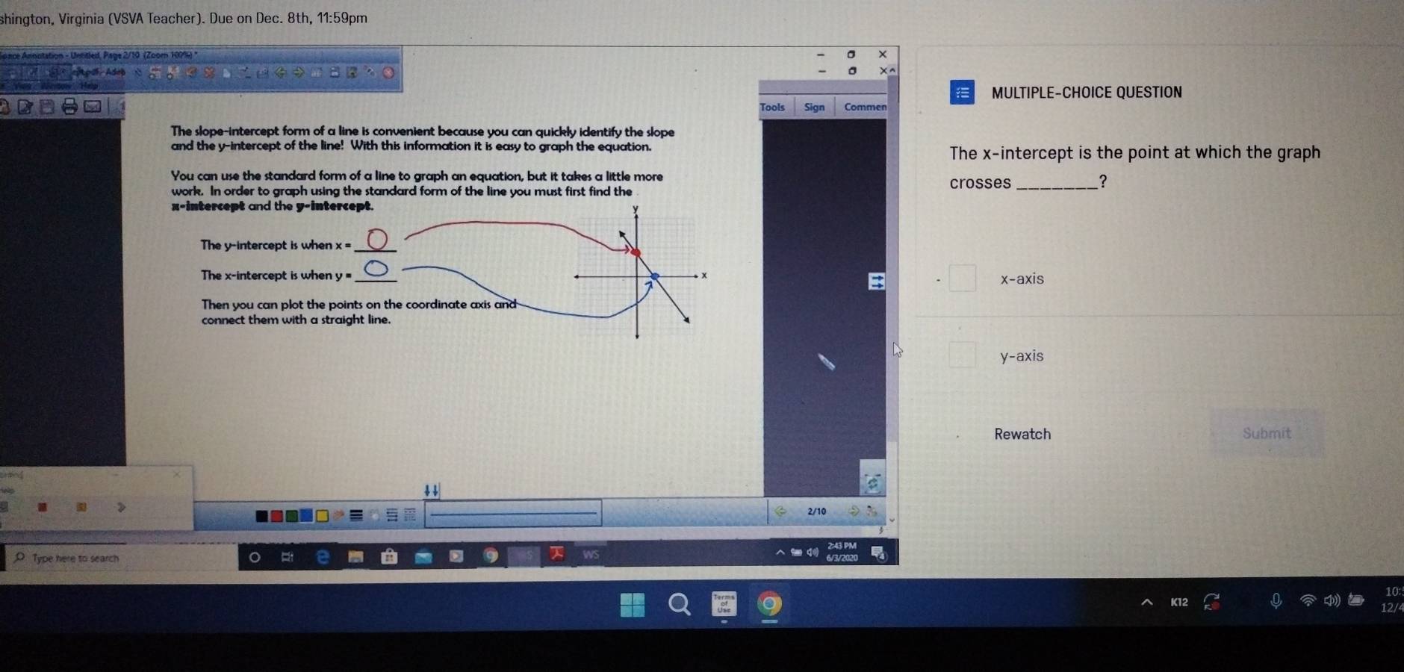Viewport: 1404px width, 672px height.
Task: Click the Help menu in annotation window
Action: click(x=90, y=87)
